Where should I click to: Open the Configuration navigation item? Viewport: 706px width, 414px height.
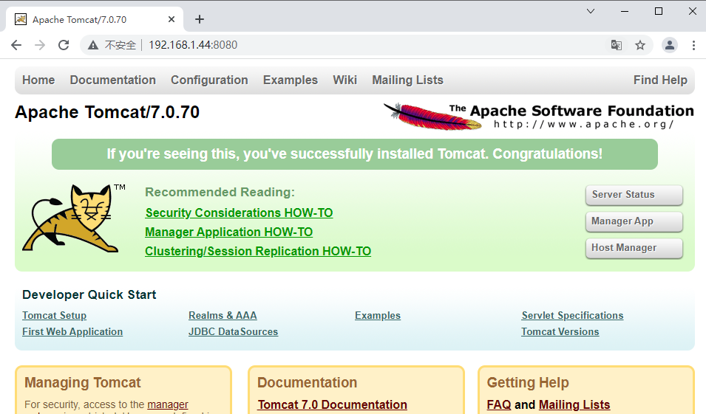pyautogui.click(x=209, y=80)
